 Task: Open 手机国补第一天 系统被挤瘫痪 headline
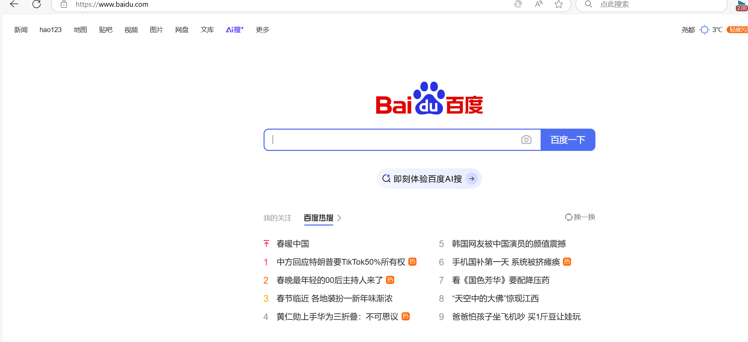point(506,262)
